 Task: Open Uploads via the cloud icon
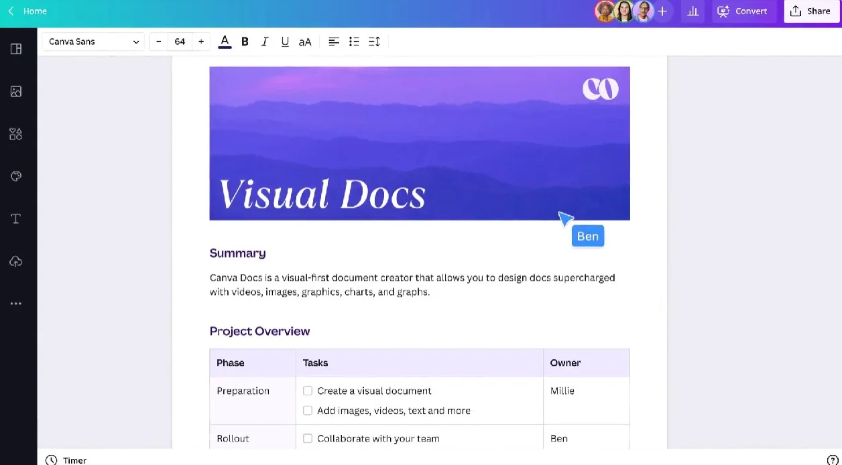click(x=16, y=261)
